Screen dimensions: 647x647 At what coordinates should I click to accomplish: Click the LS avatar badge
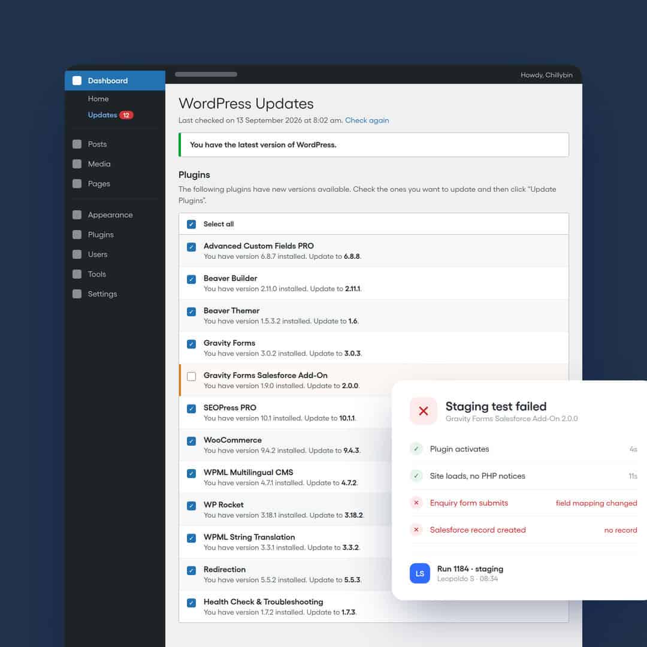tap(419, 573)
